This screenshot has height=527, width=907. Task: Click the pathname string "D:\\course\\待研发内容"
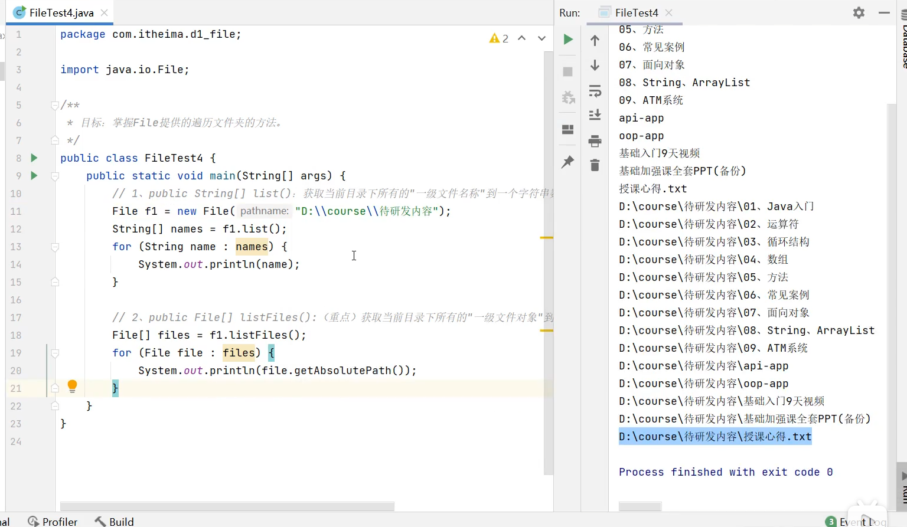tap(366, 211)
